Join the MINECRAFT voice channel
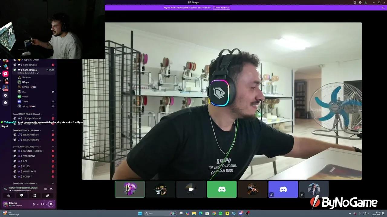The height and width of the screenshot is (217, 387). coord(34,171)
